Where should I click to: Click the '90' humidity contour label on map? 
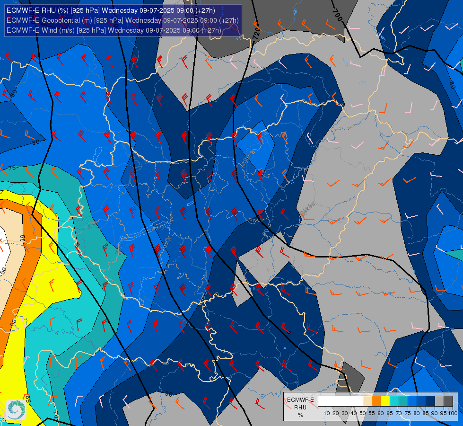coord(169,394)
